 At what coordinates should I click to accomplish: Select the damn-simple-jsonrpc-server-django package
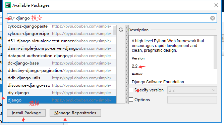point(62,48)
